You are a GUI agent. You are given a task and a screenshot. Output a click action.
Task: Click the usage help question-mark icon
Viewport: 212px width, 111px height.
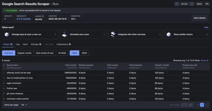43,16
